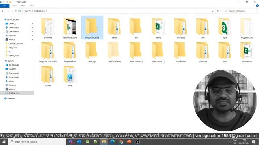Click This PC in the address breadcrumb

(28, 11)
